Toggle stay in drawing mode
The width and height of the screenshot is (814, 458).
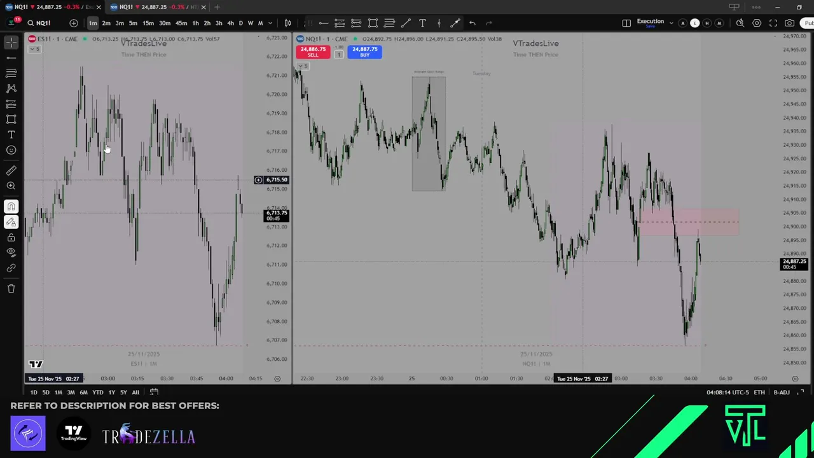[11, 221]
